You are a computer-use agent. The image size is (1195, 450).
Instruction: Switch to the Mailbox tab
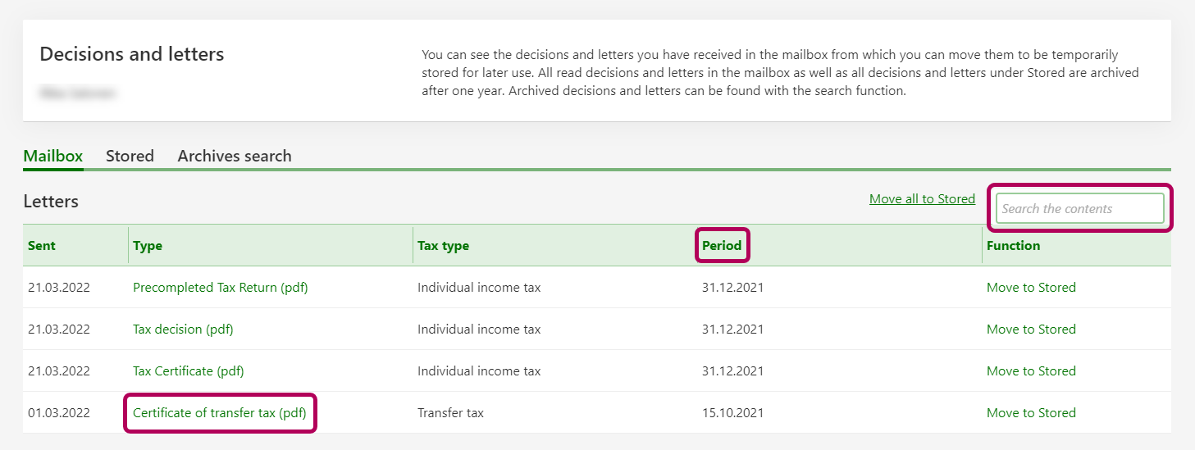tap(53, 156)
